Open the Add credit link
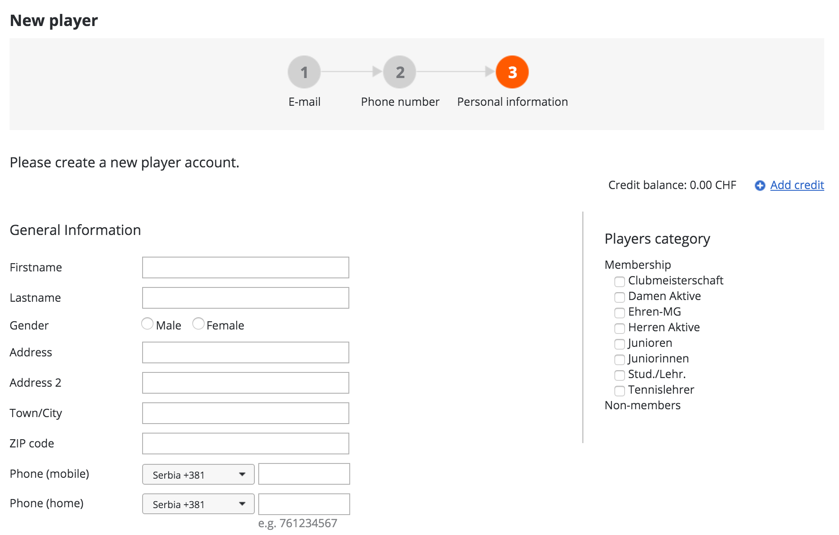This screenshot has height=535, width=839. [797, 185]
